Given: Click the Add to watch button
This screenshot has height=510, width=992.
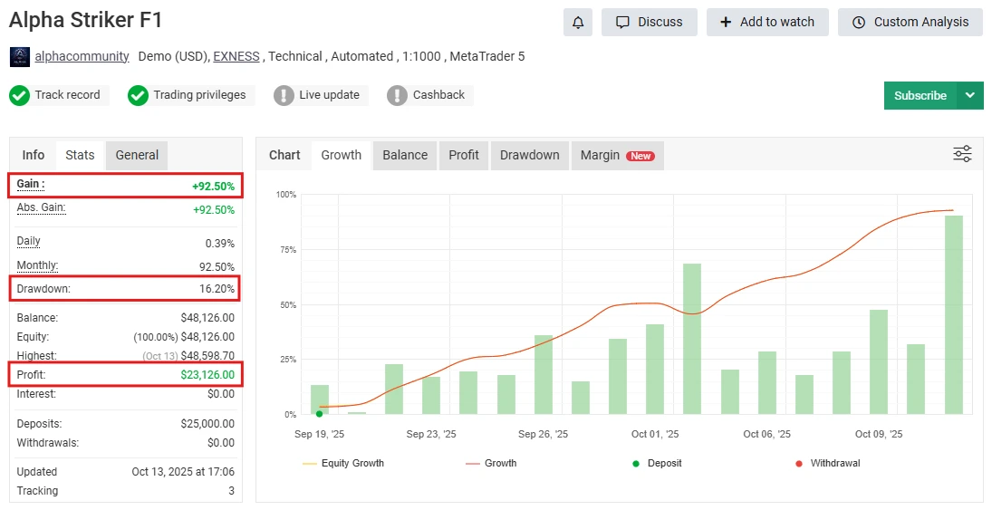Looking at the screenshot, I should click(766, 23).
